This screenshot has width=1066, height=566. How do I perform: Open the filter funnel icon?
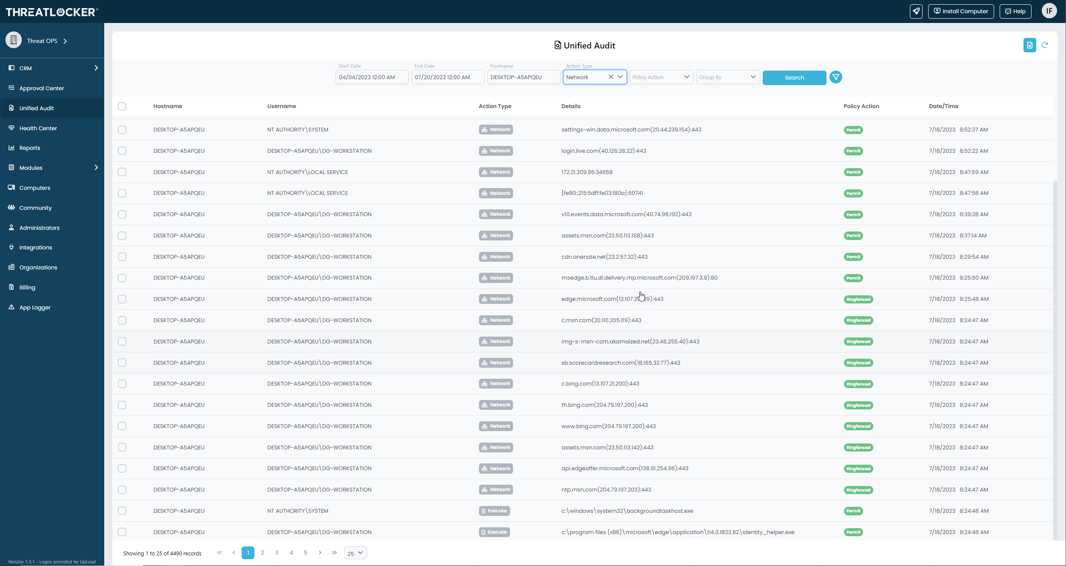835,77
